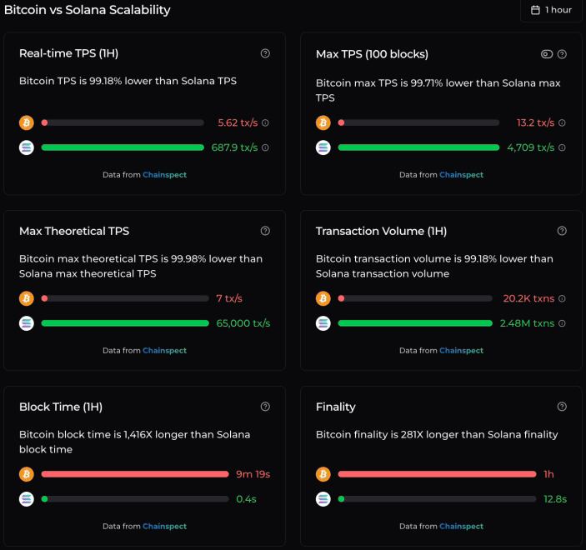Click info icon beside 20.2K txns
586x550 pixels.
pos(562,298)
